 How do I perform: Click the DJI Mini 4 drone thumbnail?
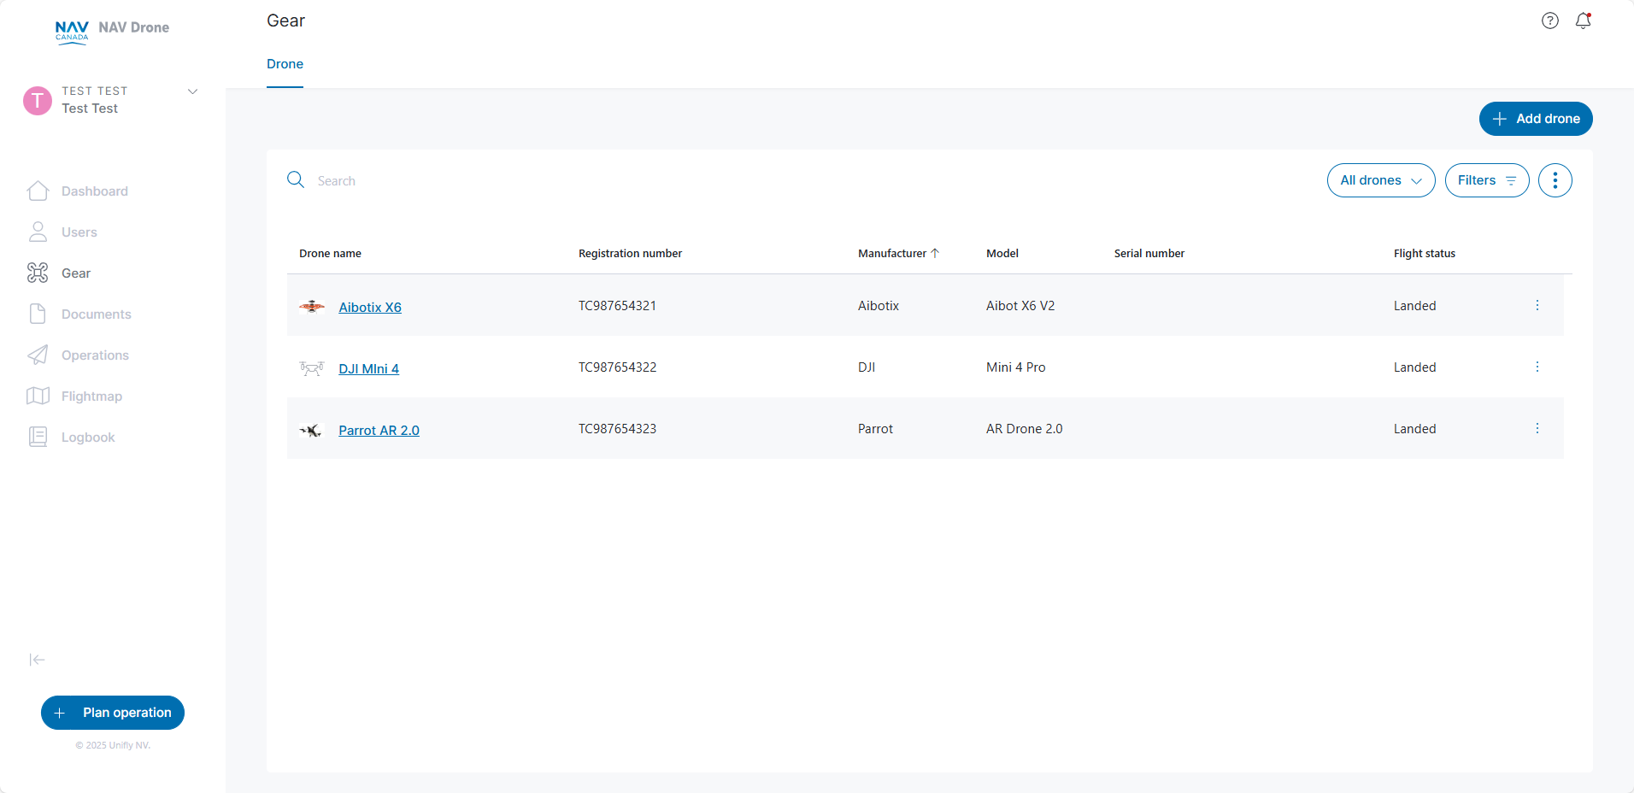click(312, 368)
